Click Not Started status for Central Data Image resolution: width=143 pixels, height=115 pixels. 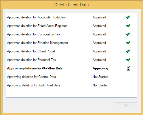[100, 77]
